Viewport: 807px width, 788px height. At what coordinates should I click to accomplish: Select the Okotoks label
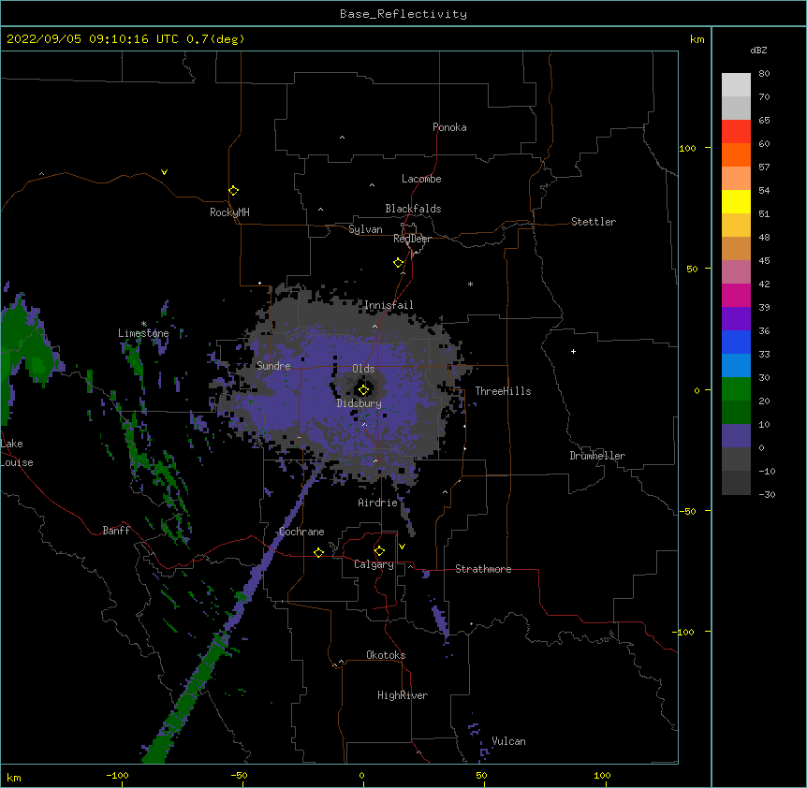386,655
